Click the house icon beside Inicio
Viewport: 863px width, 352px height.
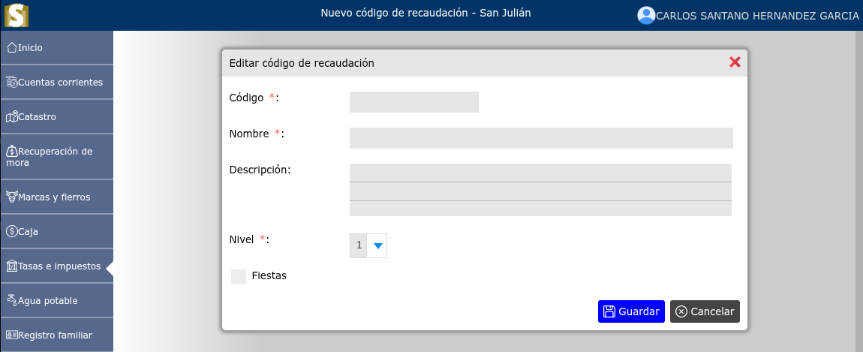point(11,47)
